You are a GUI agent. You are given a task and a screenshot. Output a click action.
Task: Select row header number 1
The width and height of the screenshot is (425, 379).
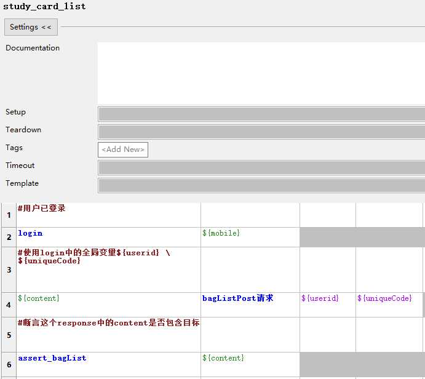click(9, 215)
